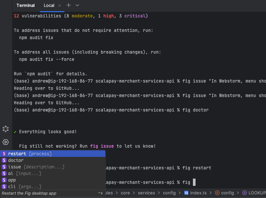Open the GraphQL tool window
Viewport: 266px width, 198px height.
tap(5, 129)
